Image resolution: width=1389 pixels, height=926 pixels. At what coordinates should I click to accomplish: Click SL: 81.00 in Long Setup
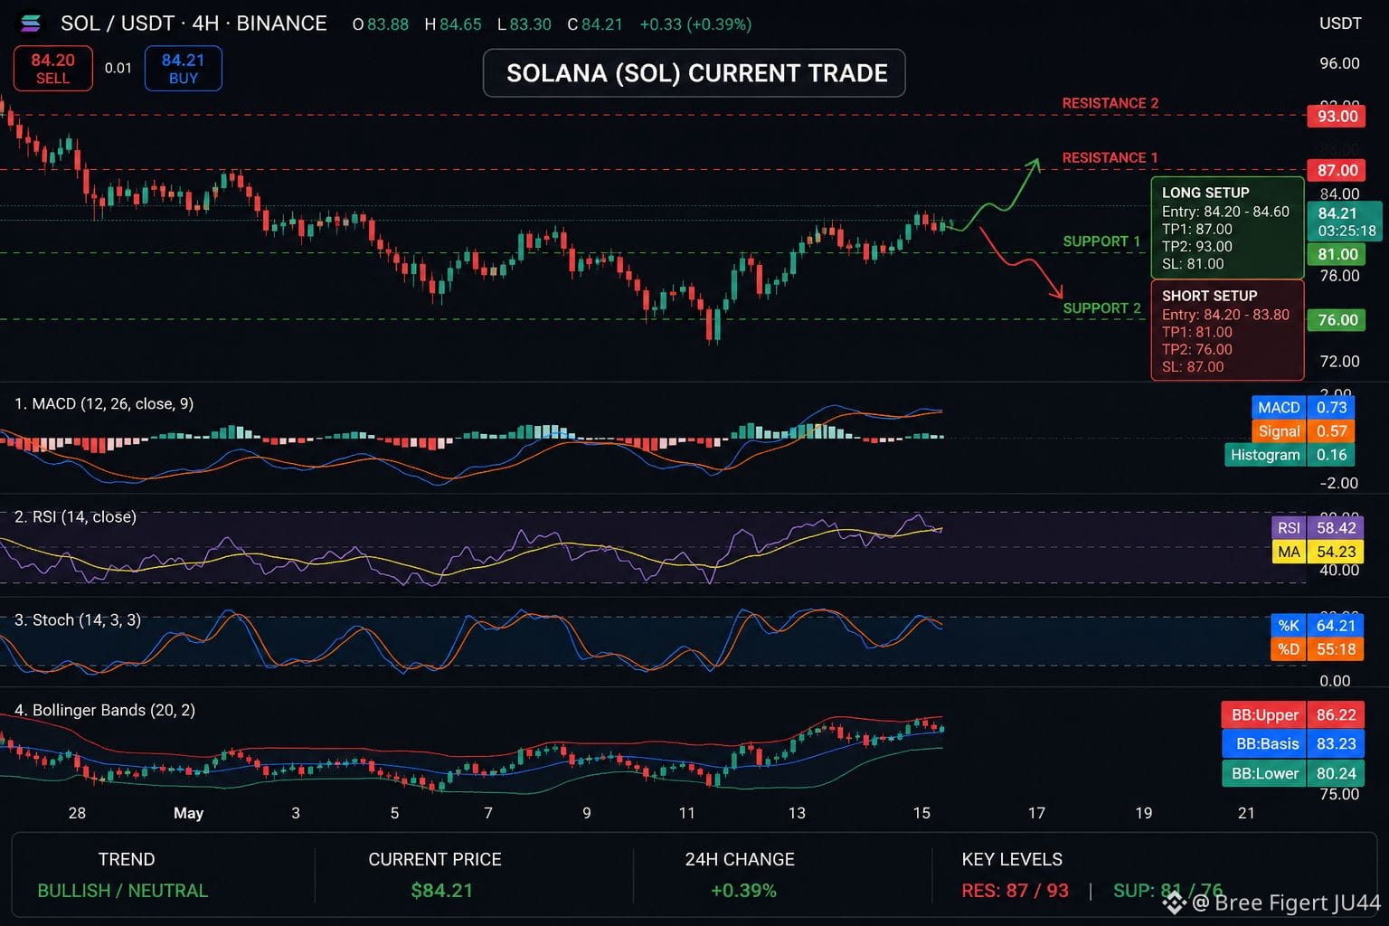click(x=1193, y=264)
